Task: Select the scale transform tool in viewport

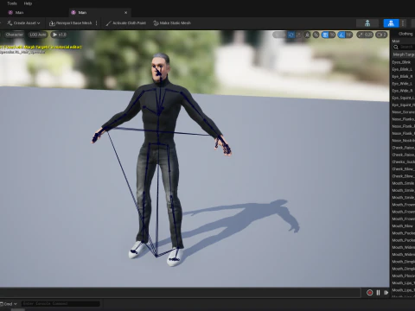Action: pos(298,35)
